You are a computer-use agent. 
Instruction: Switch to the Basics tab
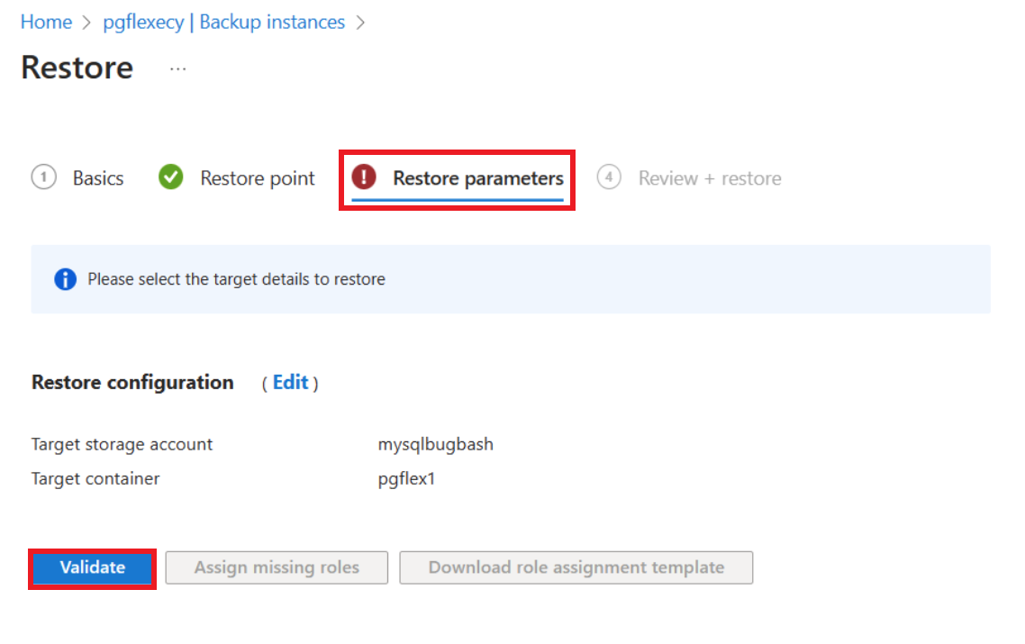pos(98,177)
